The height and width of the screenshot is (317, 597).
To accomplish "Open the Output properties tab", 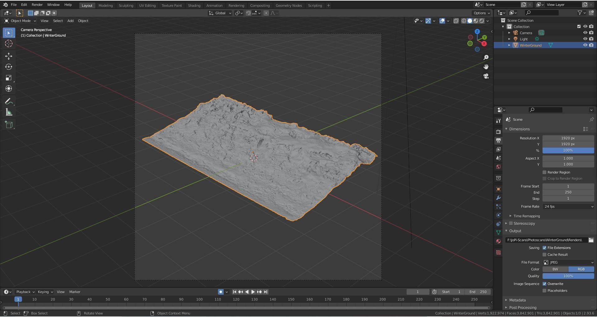I will [498, 141].
